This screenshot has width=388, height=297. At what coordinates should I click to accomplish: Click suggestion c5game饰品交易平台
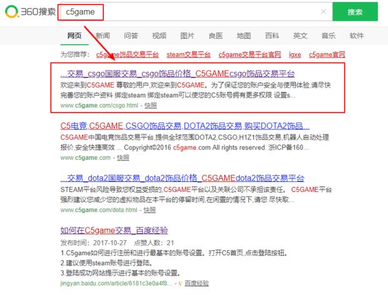pyautogui.click(x=128, y=54)
